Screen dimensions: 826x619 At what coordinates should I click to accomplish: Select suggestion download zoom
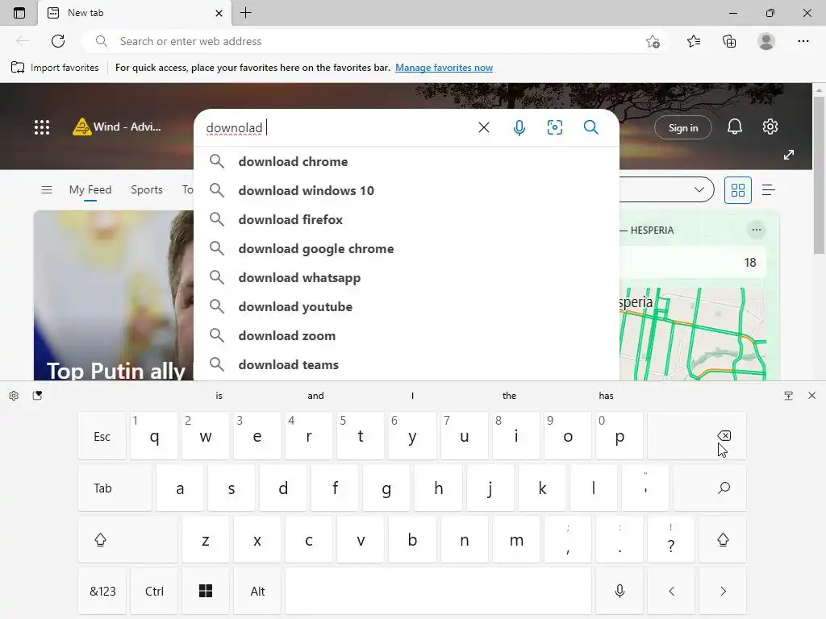tap(407, 335)
